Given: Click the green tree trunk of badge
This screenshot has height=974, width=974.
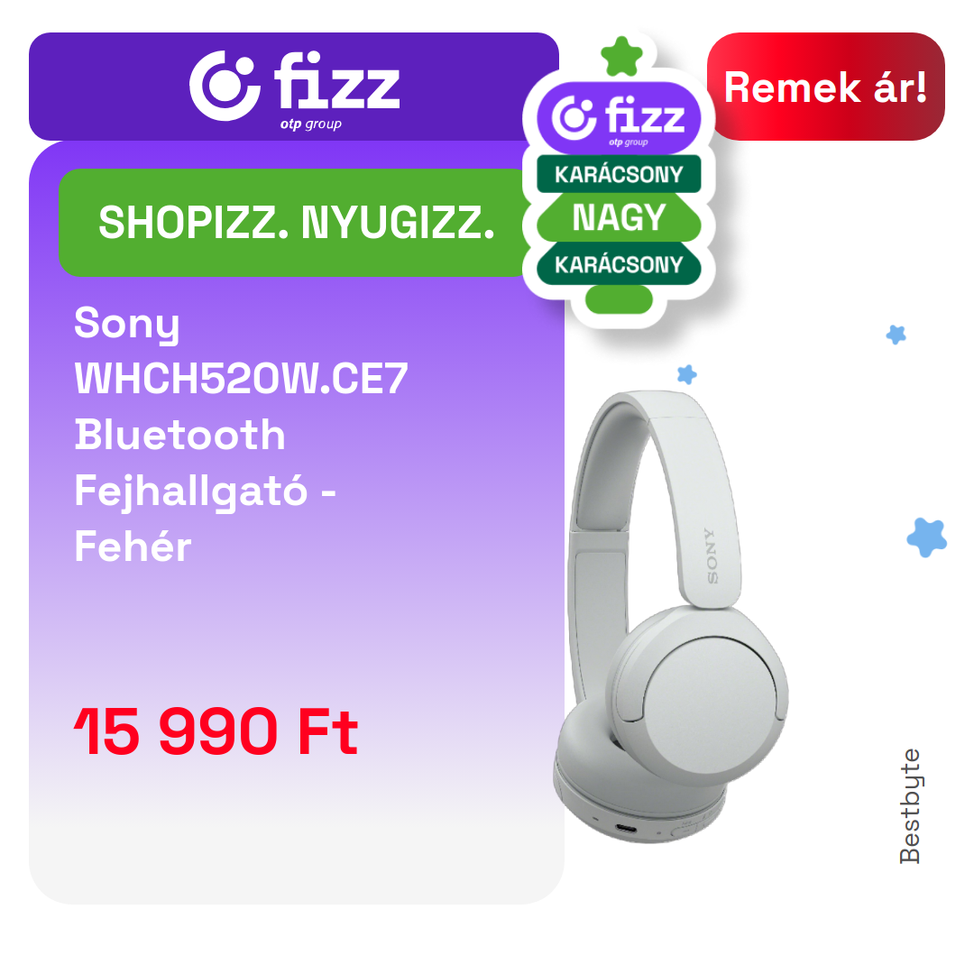Looking at the screenshot, I should 619,299.
